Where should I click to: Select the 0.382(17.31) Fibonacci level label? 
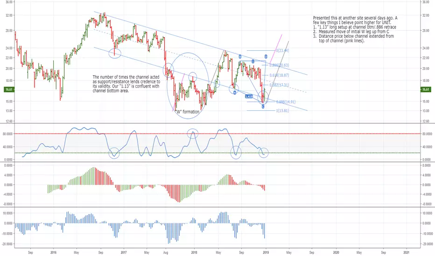279,85
